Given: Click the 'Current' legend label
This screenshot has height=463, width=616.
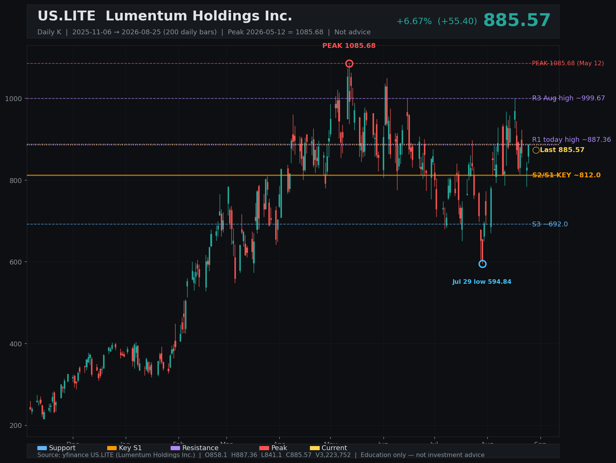Looking at the screenshot, I should [334, 448].
